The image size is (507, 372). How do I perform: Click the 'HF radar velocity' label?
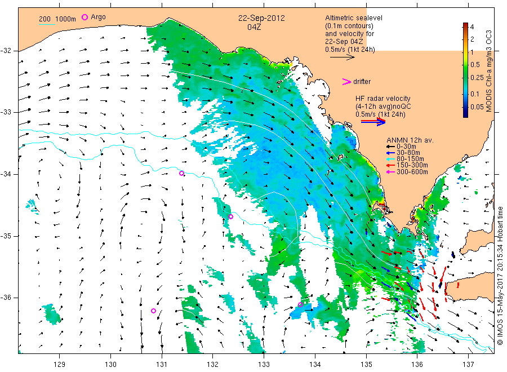[x=383, y=98]
